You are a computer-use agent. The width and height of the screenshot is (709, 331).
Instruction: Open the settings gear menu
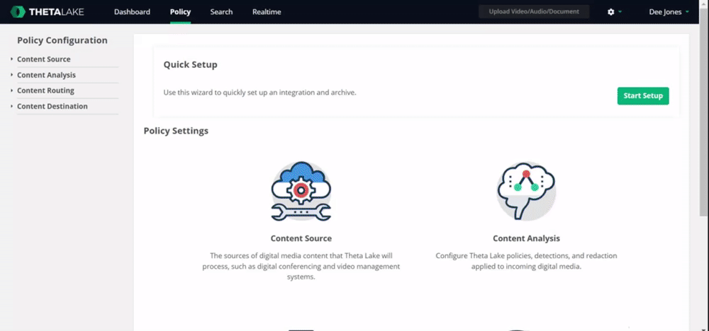coord(611,12)
